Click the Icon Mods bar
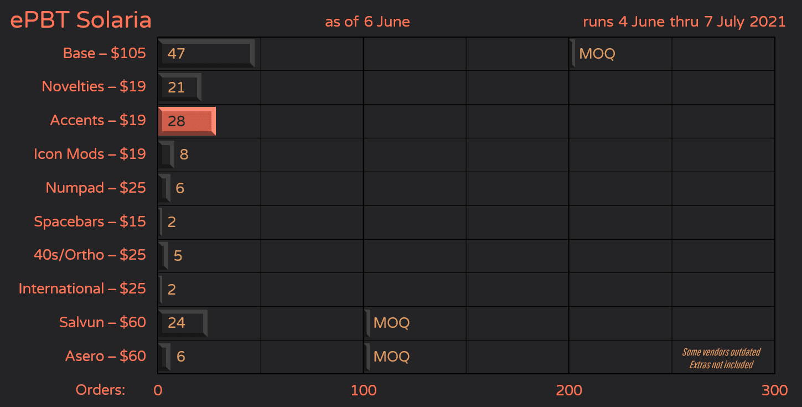The image size is (802, 407). pos(166,154)
